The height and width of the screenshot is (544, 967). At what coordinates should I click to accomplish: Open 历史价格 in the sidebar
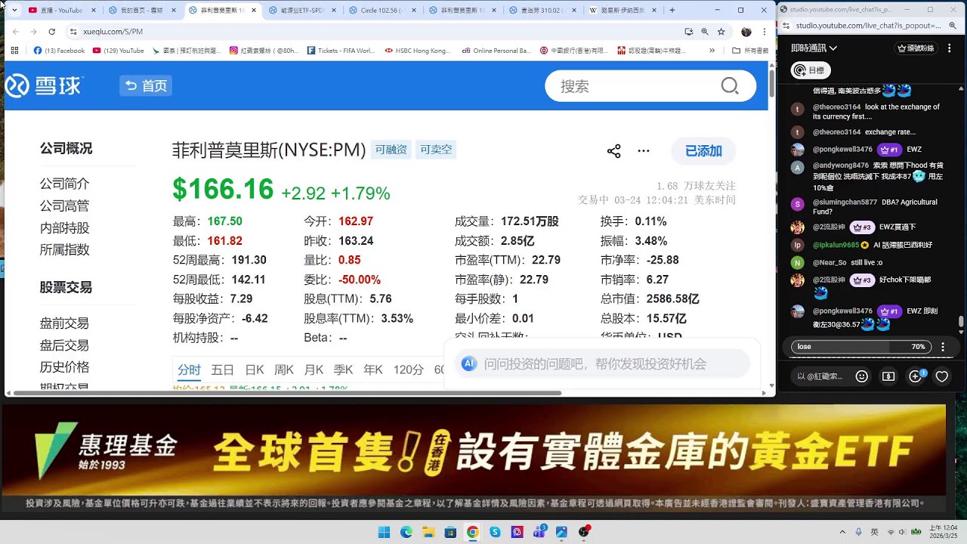click(65, 367)
